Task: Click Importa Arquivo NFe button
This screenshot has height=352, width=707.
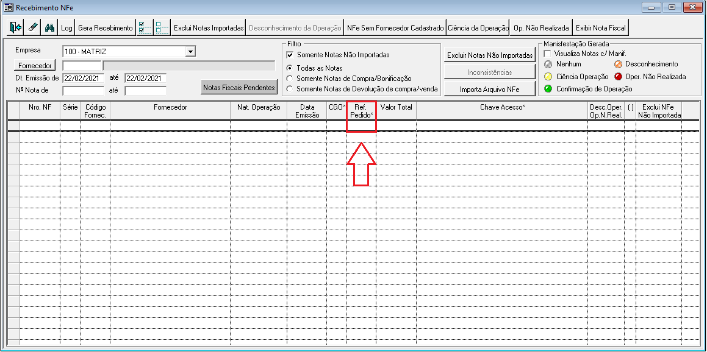Action: pos(490,89)
